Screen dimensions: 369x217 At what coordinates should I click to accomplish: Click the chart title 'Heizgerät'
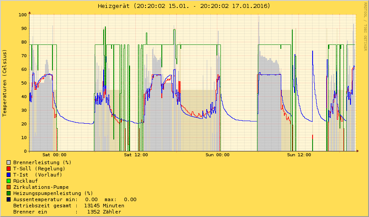(114, 6)
